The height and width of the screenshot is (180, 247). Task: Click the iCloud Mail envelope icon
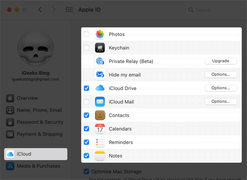(x=100, y=102)
